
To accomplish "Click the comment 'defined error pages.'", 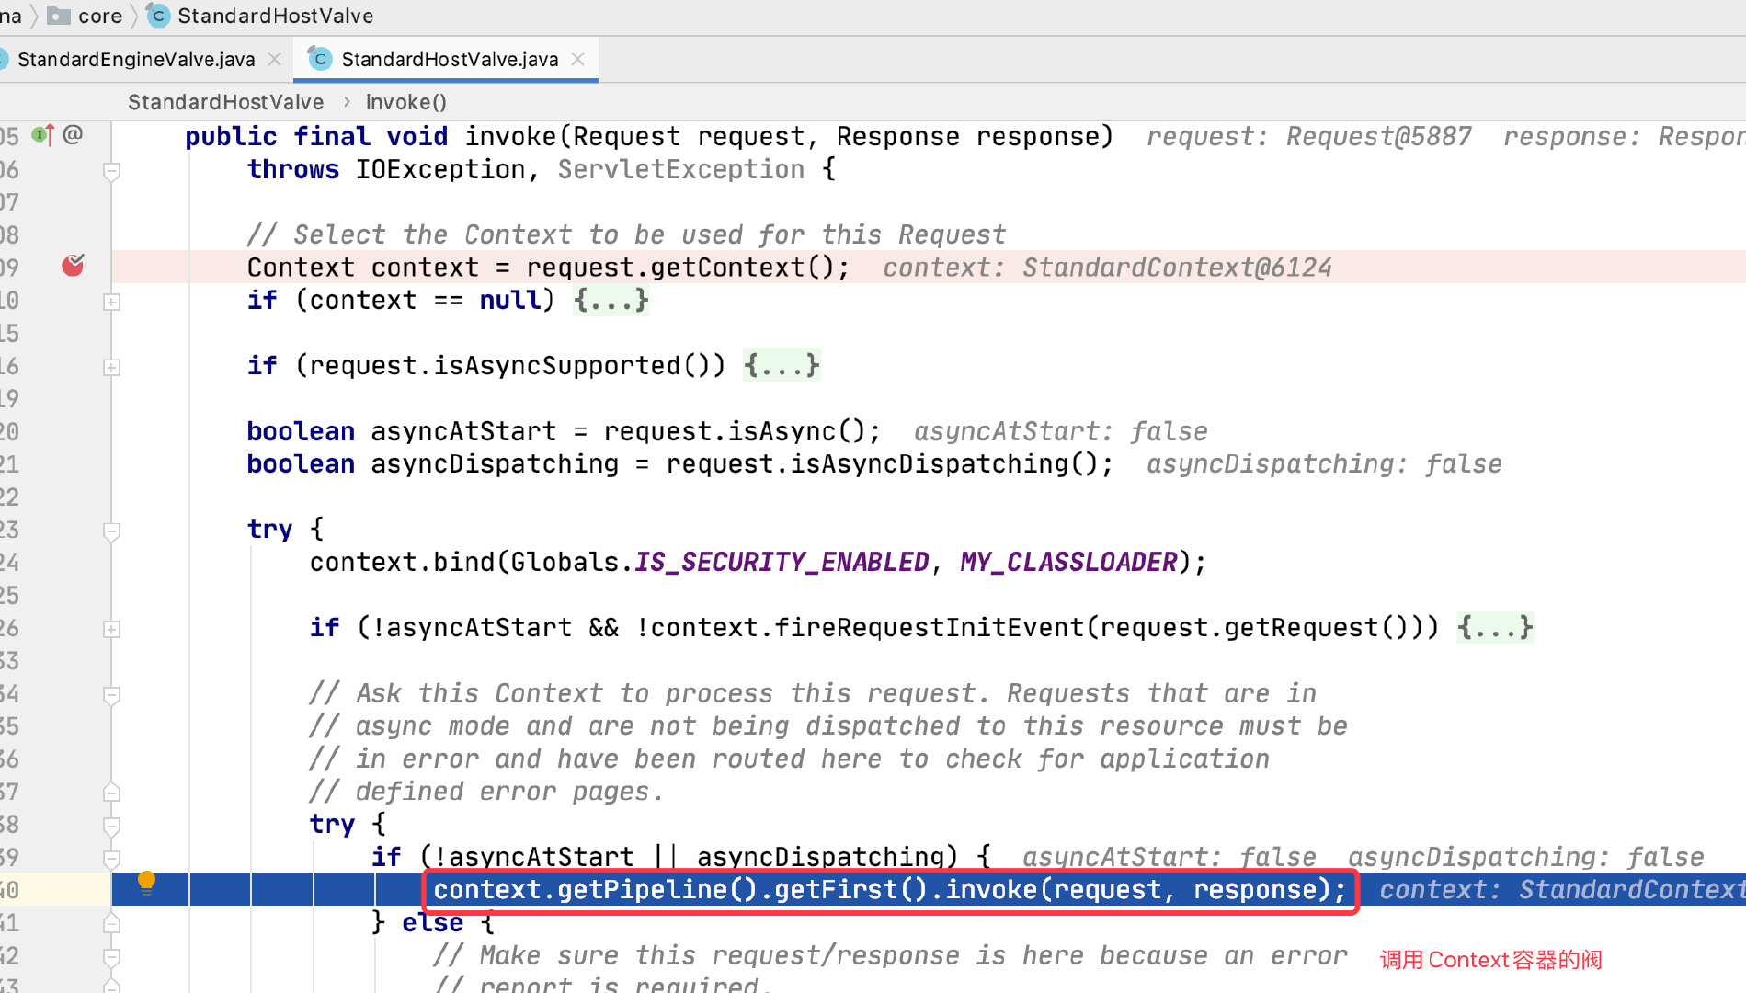I will 486,791.
